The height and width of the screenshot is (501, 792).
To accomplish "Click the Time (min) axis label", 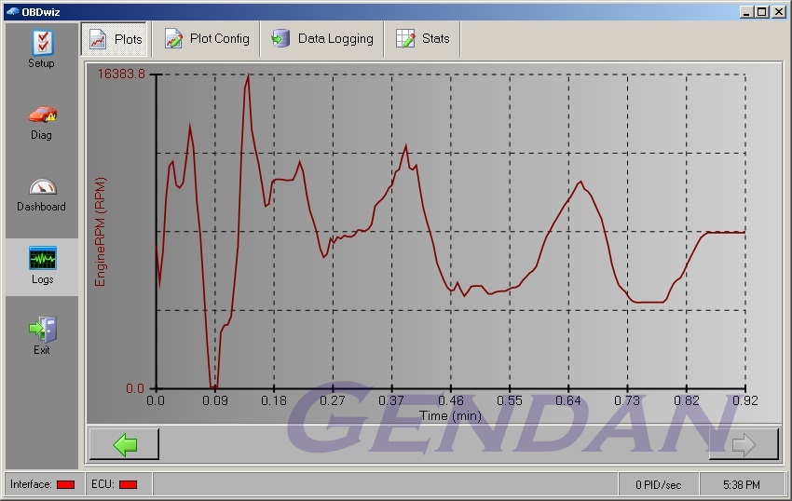I will (x=450, y=415).
